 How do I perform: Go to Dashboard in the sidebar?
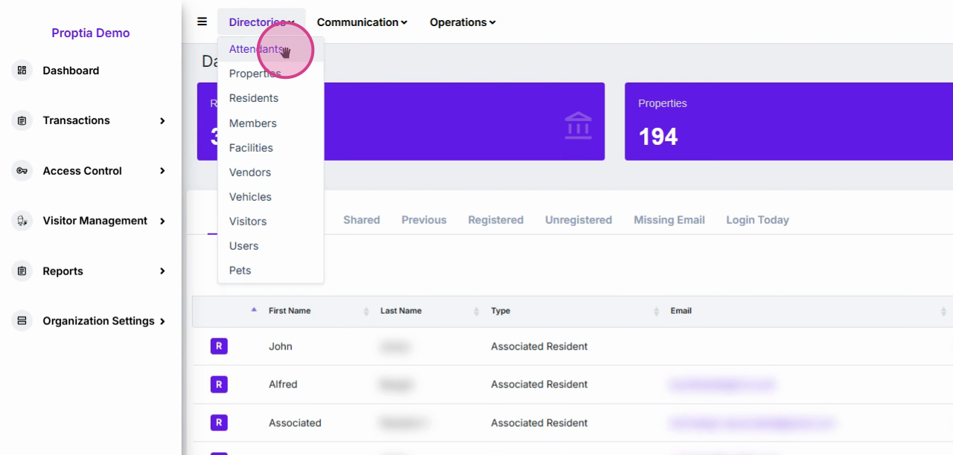(x=71, y=71)
